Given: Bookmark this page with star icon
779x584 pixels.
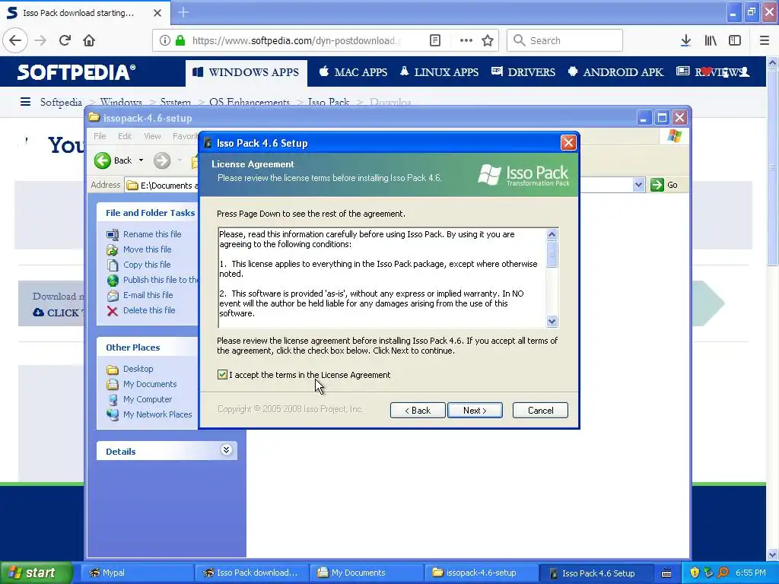Looking at the screenshot, I should (x=488, y=40).
